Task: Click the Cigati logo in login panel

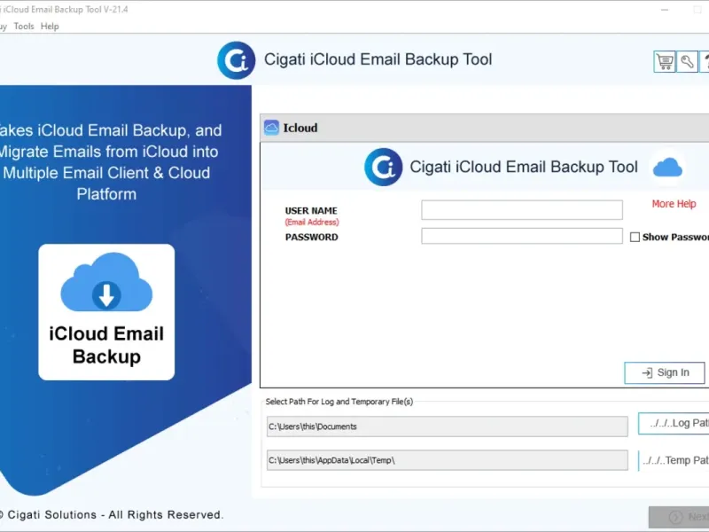Action: pyautogui.click(x=383, y=167)
